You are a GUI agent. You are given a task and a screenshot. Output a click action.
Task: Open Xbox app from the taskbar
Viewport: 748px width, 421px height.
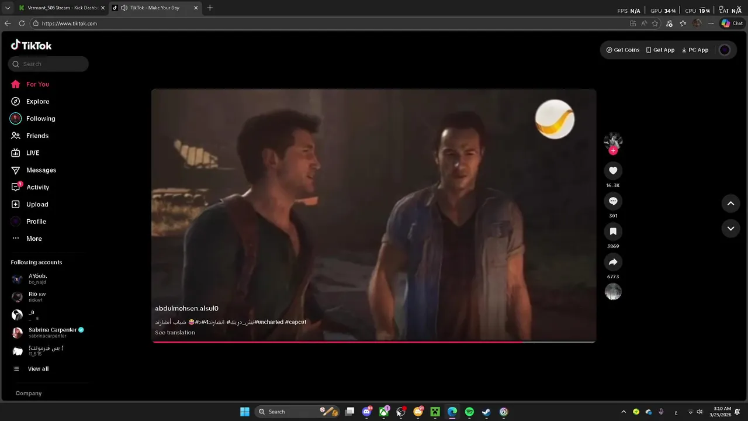384,412
